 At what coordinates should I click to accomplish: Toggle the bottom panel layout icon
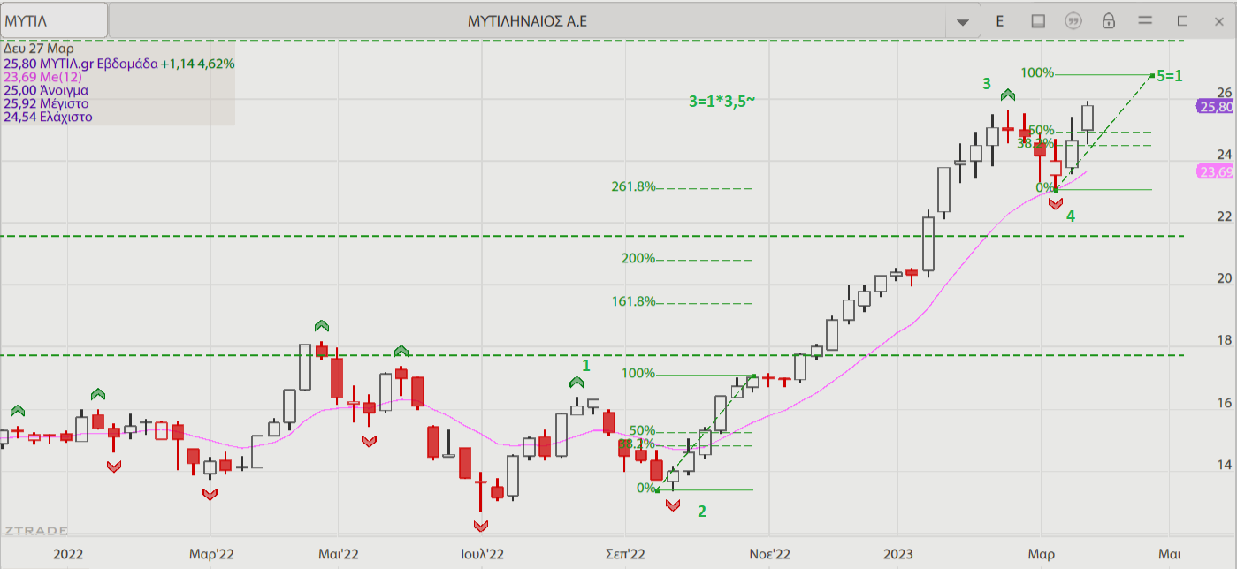[x=1038, y=20]
